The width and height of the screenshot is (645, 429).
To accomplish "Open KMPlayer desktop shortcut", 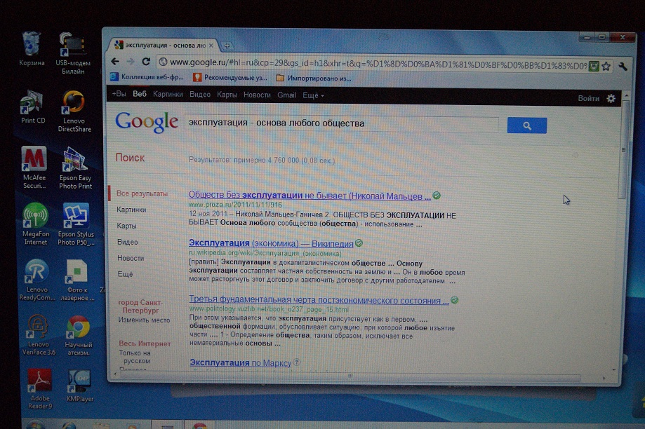I will [x=80, y=386].
